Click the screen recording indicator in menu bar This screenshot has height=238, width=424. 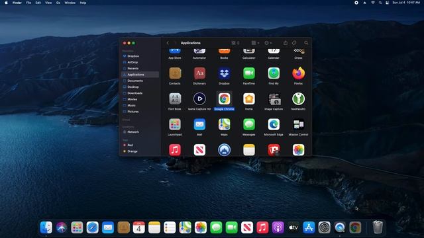click(356, 3)
